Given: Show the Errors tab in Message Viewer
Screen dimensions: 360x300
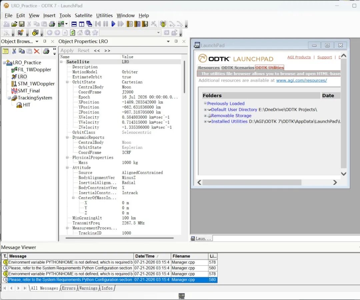Looking at the screenshot, I should pos(68,288).
